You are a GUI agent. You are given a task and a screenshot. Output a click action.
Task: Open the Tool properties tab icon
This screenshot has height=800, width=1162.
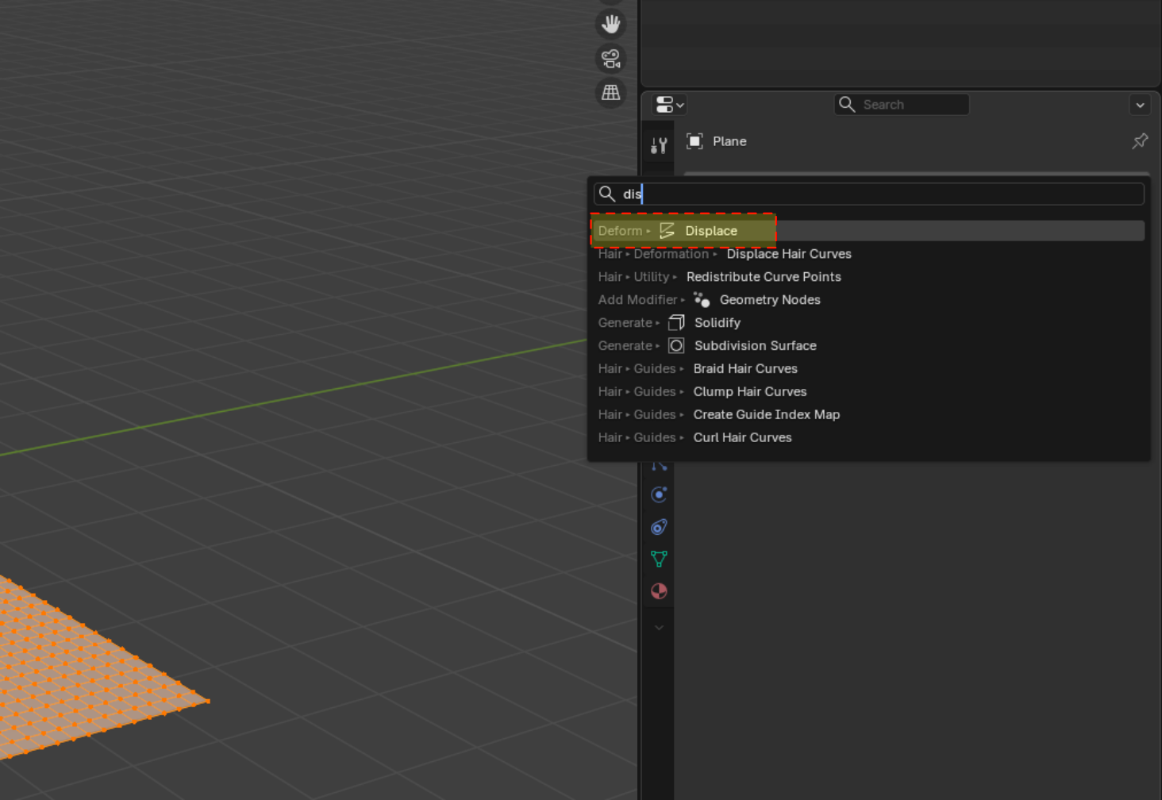click(x=659, y=145)
